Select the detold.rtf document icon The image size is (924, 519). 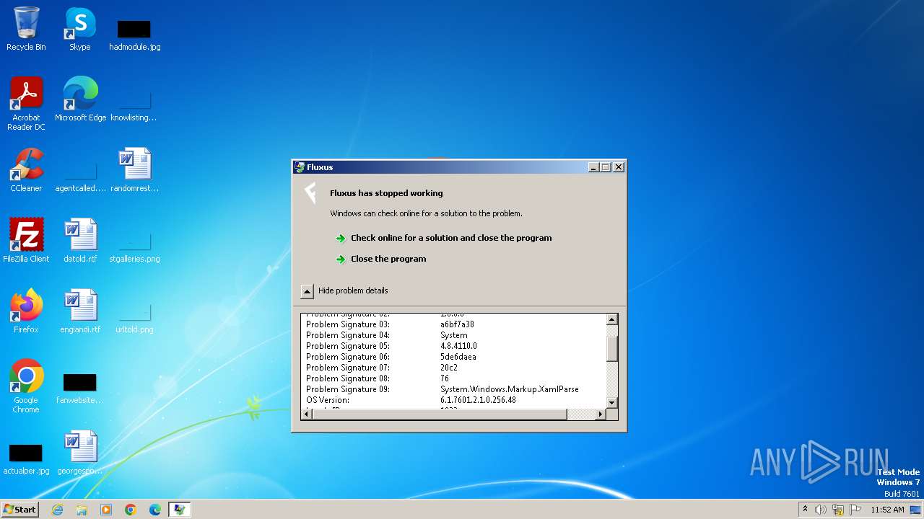pyautogui.click(x=80, y=240)
